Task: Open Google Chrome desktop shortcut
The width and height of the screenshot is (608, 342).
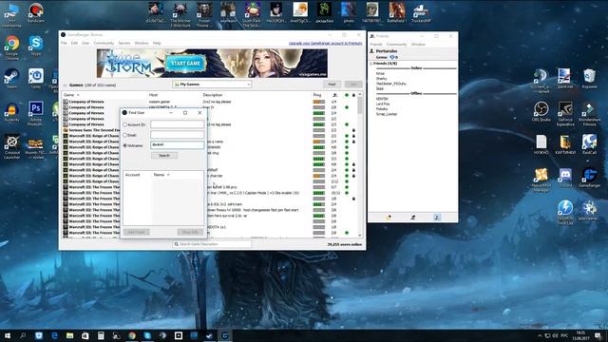Action: point(12,47)
